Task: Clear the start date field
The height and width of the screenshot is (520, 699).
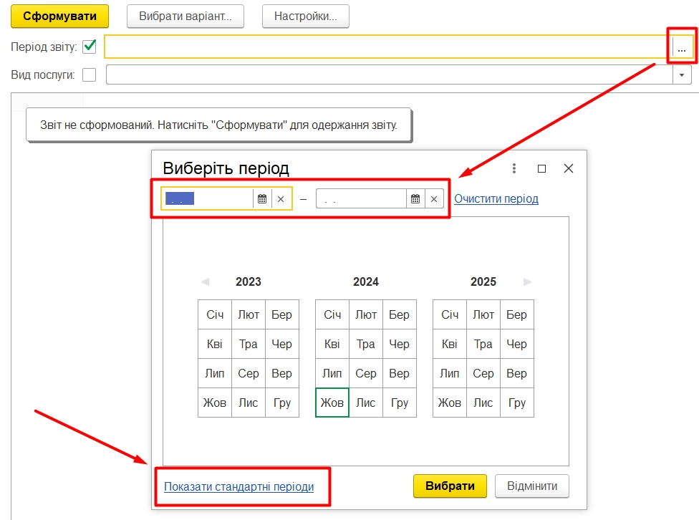Action: [281, 199]
